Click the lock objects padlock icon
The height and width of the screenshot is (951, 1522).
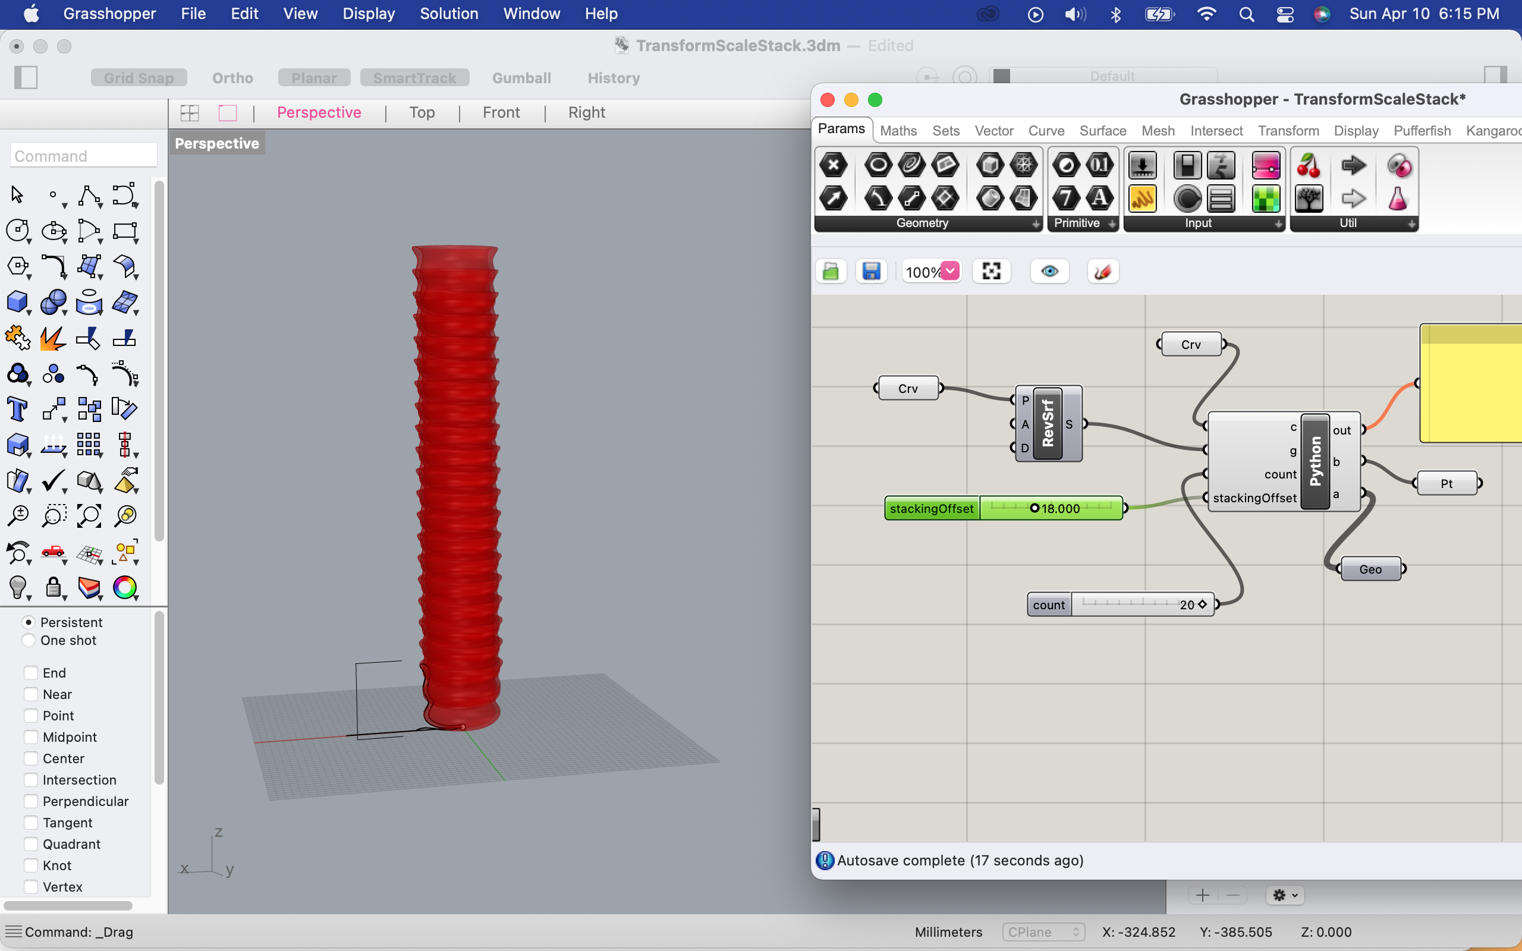(53, 587)
